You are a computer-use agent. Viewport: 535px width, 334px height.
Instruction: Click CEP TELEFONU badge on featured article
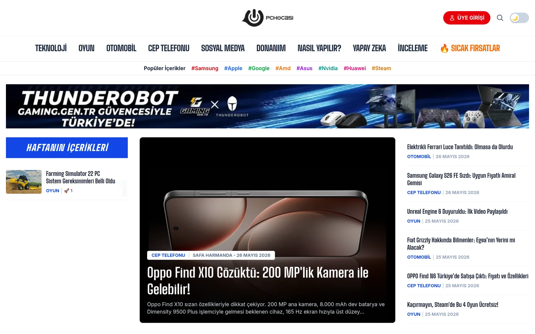pos(168,255)
